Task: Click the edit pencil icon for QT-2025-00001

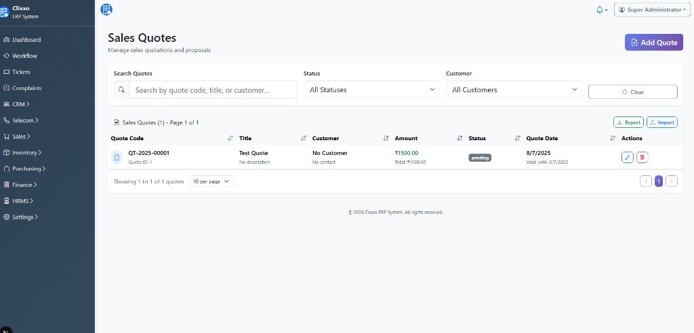Action: pyautogui.click(x=627, y=157)
